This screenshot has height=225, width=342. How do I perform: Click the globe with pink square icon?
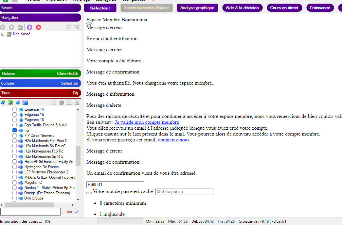pyautogui.click(x=18, y=103)
